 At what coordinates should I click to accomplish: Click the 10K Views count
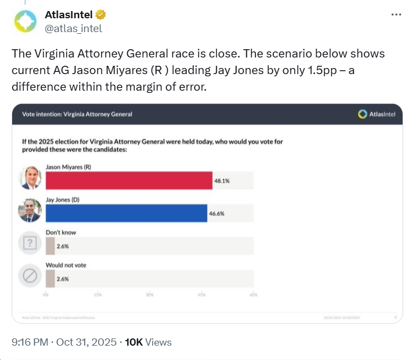148,342
